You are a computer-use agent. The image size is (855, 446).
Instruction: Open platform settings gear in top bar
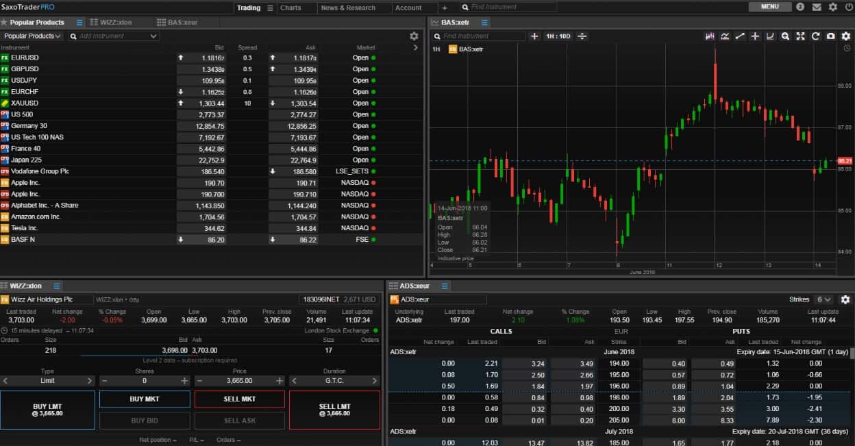point(832,7)
